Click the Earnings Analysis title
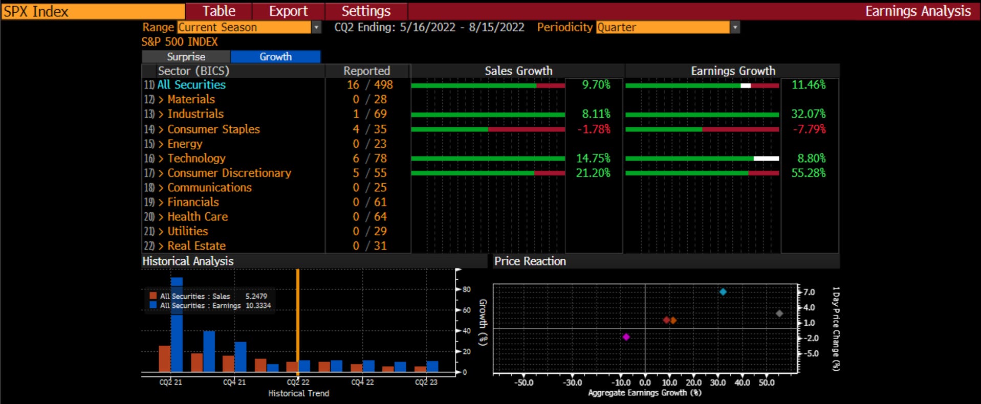Image resolution: width=981 pixels, height=404 pixels. pyautogui.click(x=918, y=11)
